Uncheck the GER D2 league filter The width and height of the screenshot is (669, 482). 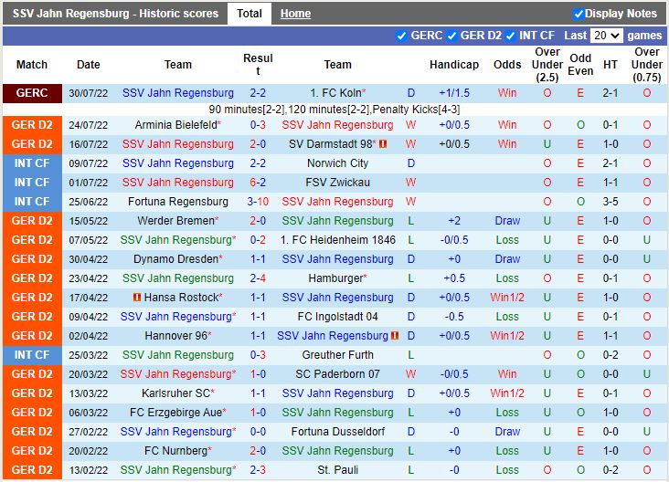pyautogui.click(x=451, y=37)
